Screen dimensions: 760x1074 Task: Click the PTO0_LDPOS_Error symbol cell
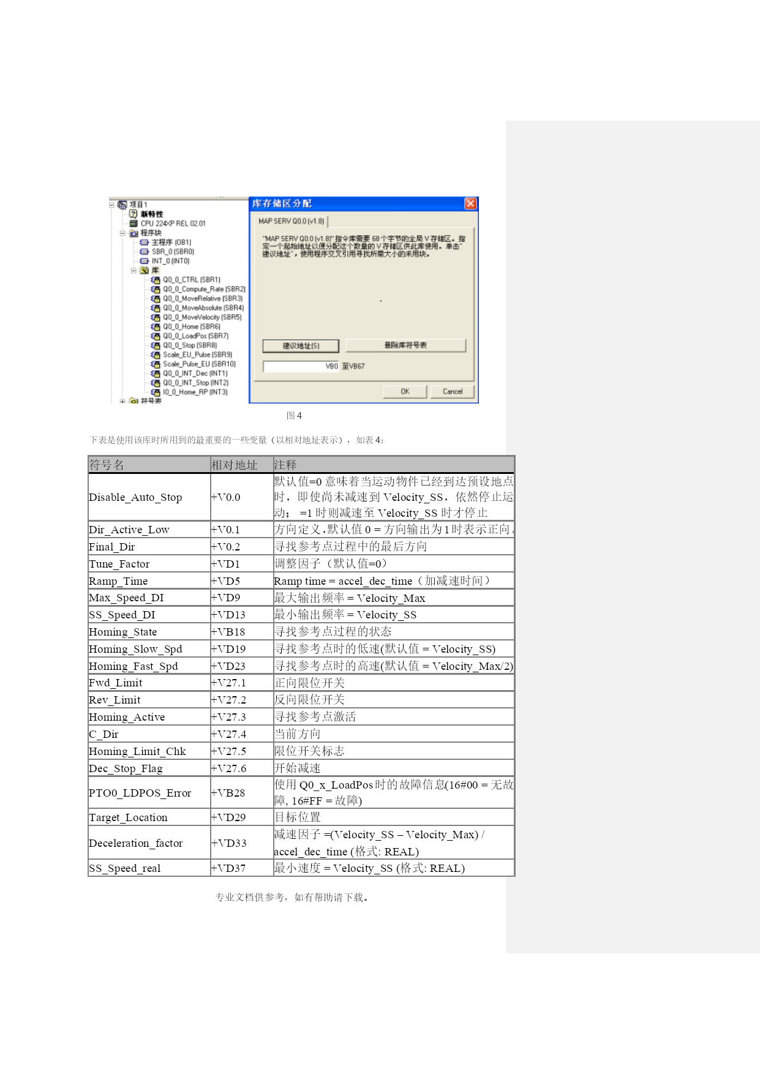coord(149,793)
